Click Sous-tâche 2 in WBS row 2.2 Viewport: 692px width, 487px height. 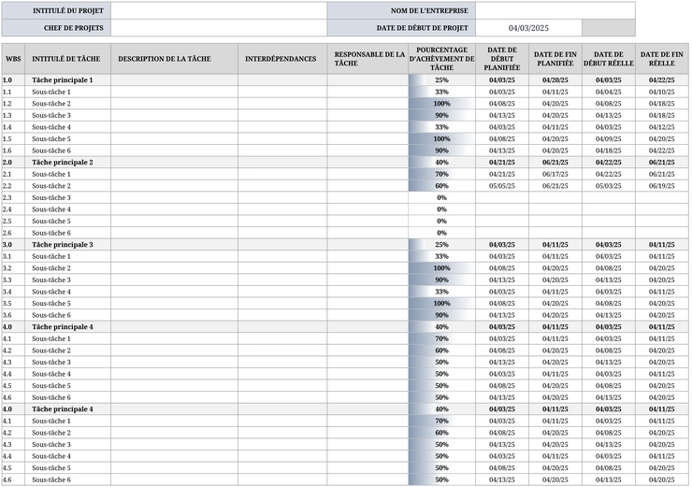[x=51, y=186]
